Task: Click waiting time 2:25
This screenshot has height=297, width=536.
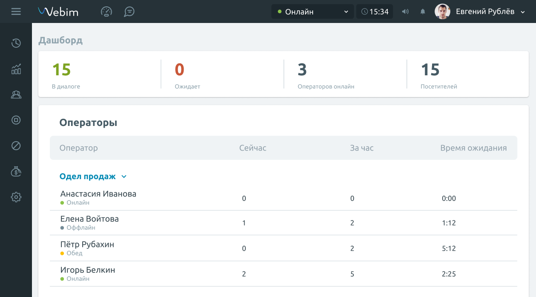Action: click(449, 274)
